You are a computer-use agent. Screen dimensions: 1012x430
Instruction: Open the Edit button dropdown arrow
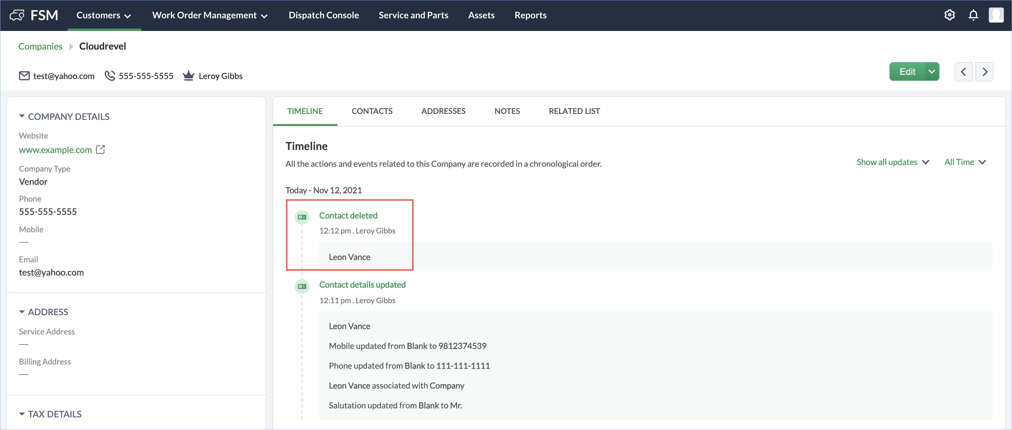(931, 72)
